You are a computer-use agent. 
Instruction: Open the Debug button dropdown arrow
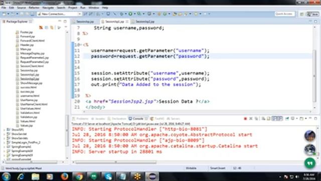pyautogui.click(x=126, y=14)
